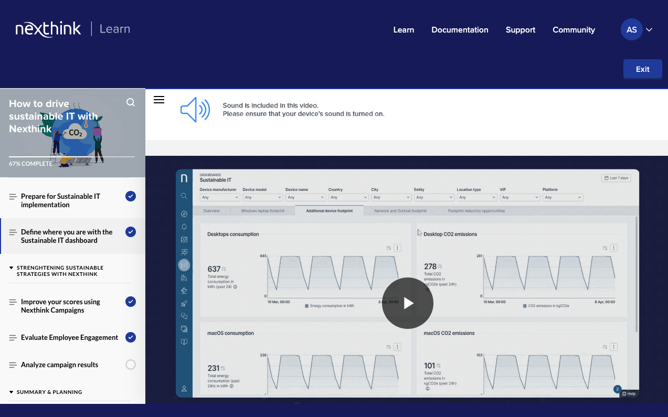The image size is (668, 417).
Task: Click the Exit button
Action: click(642, 69)
